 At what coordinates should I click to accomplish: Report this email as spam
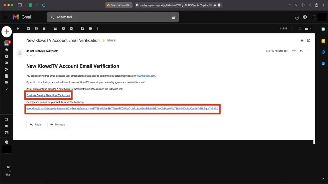coord(36,29)
